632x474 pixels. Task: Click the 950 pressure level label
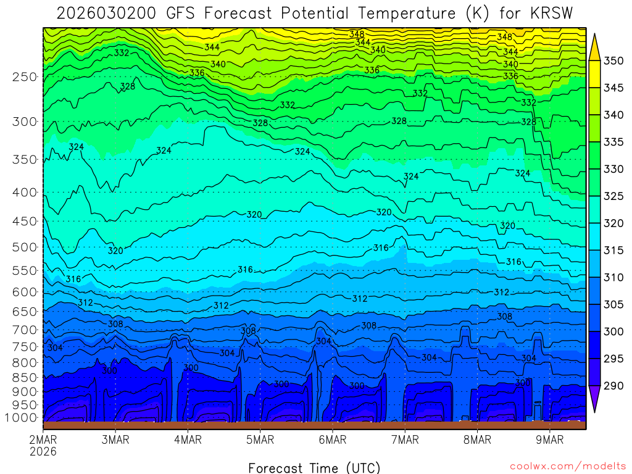click(25, 405)
